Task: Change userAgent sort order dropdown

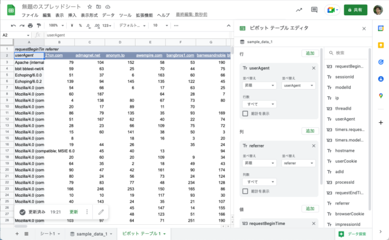Action: click(x=260, y=85)
